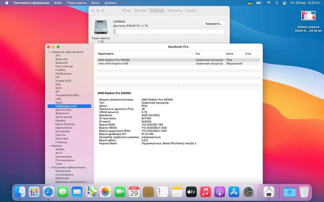Select NVMExpress in the sidebar
324x202 pixels.
63,74
